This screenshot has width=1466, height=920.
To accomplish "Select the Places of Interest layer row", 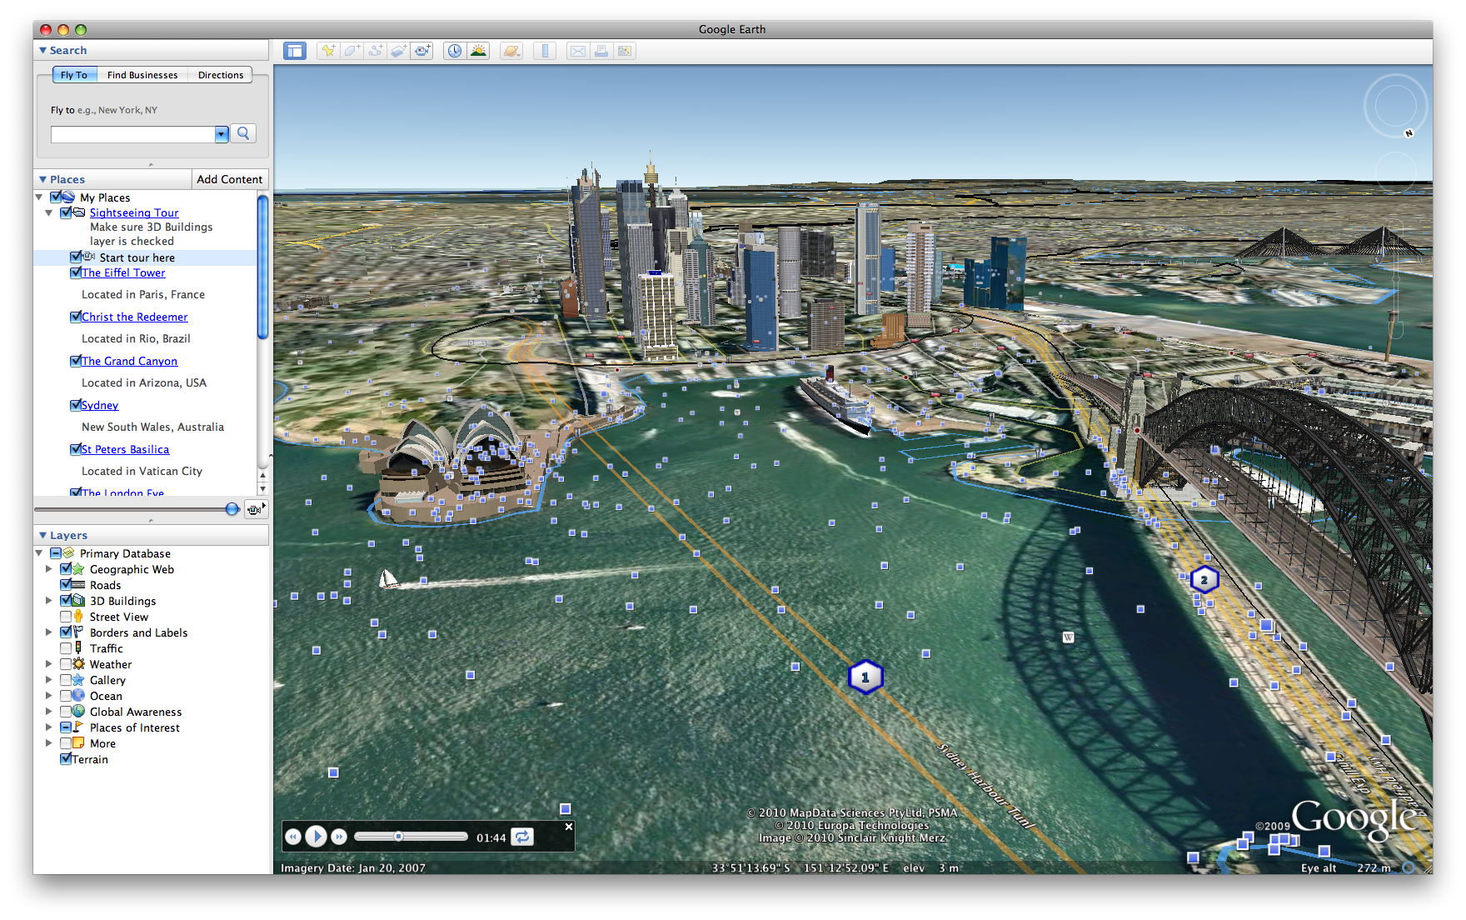I will click(x=135, y=727).
